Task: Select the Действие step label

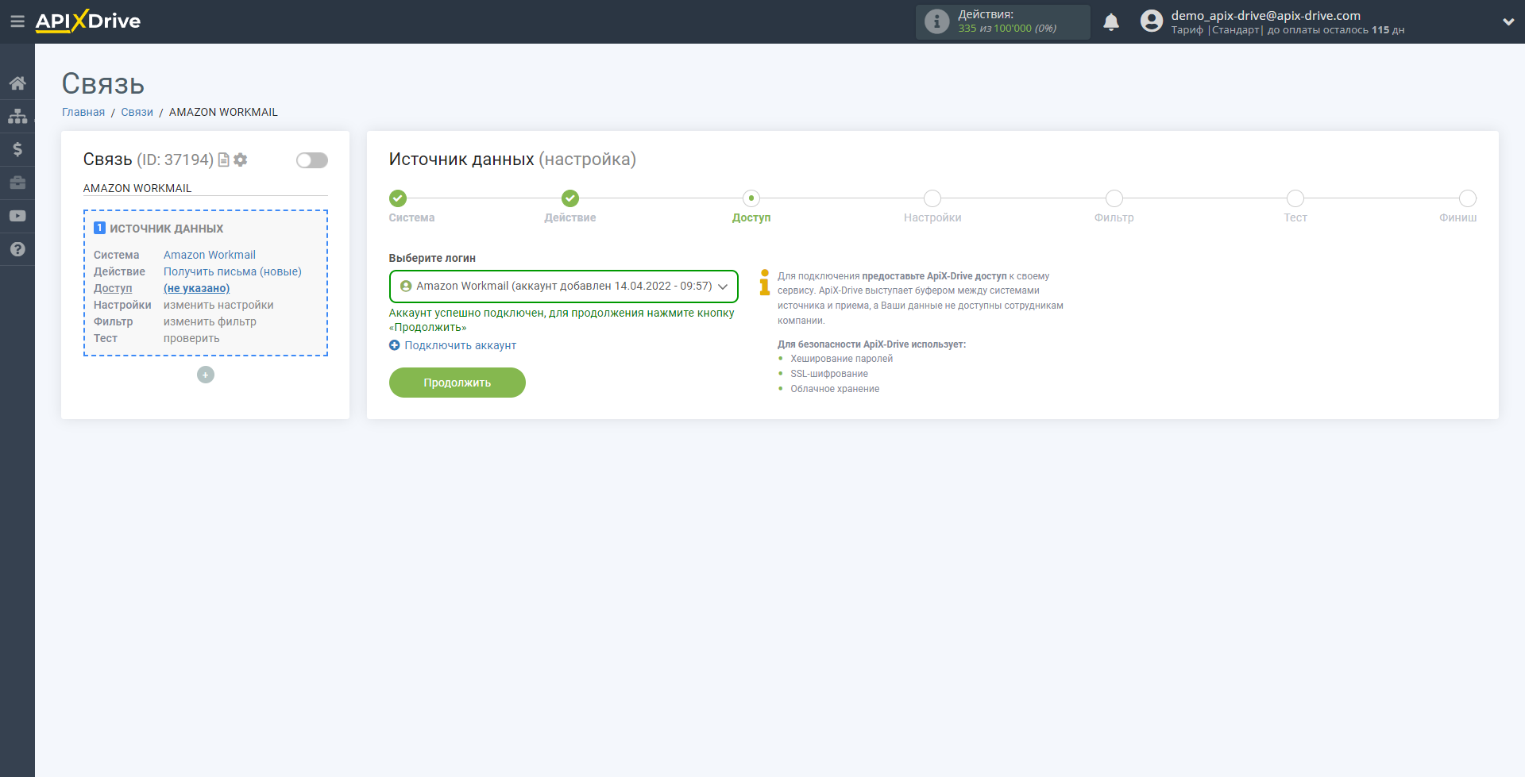Action: [570, 217]
